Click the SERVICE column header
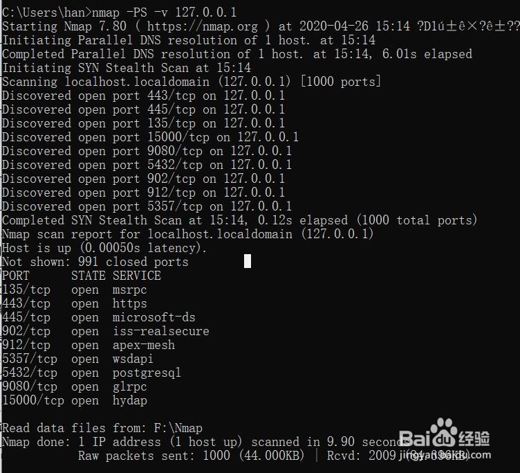This screenshot has width=520, height=473. 137,276
